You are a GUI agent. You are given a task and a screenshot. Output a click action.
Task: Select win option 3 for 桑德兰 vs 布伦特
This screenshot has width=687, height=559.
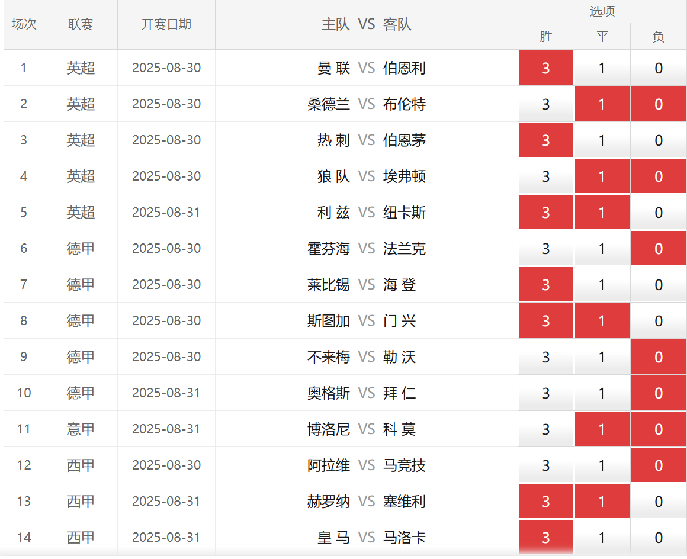click(546, 104)
